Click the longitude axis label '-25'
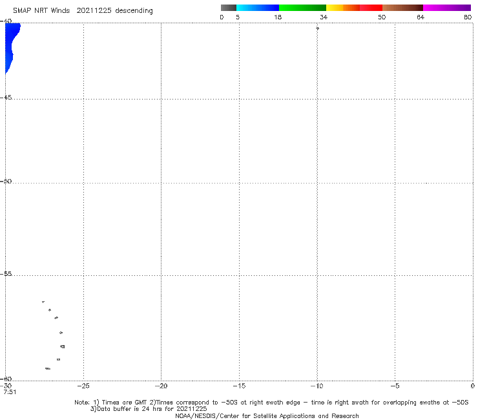 [83, 386]
